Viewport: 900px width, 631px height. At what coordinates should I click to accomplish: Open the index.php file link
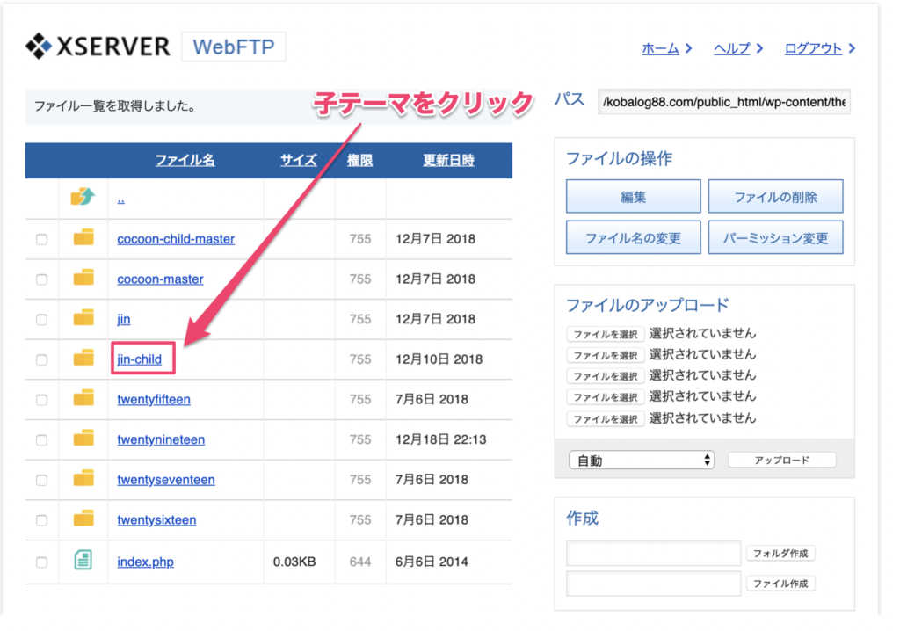[145, 562]
